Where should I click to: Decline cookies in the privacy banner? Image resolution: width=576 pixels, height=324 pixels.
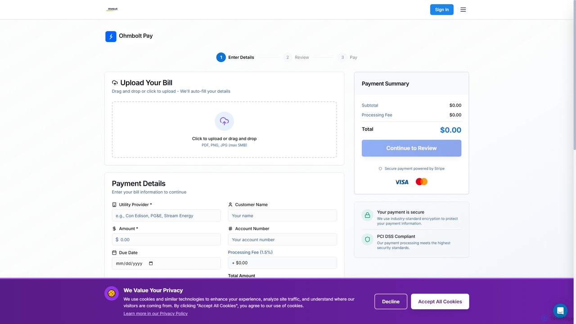(x=391, y=301)
